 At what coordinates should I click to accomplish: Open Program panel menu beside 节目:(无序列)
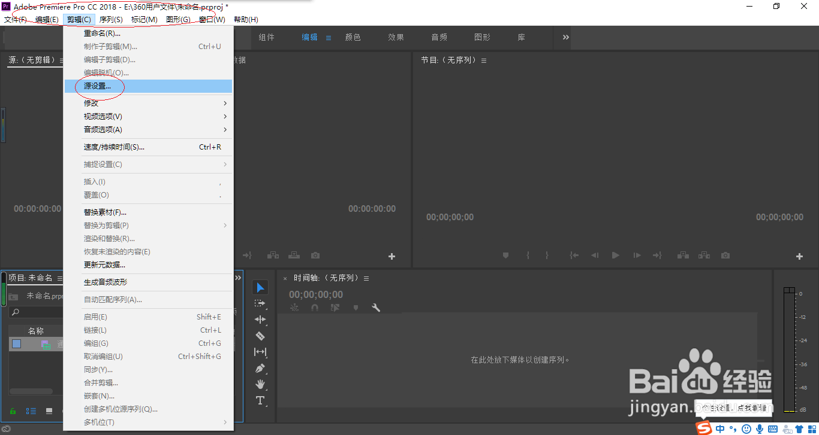484,60
